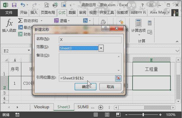The image size is (182, 118).
Task: Click the macro recording status bar icon
Action: tap(17, 114)
